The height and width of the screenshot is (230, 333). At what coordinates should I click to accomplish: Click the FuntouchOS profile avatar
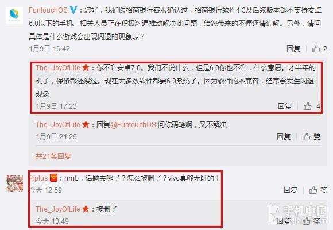pos(14,16)
